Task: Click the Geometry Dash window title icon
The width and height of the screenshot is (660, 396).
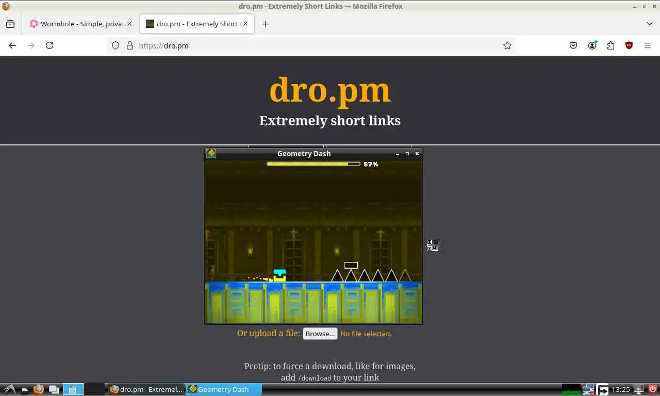Action: (x=211, y=153)
